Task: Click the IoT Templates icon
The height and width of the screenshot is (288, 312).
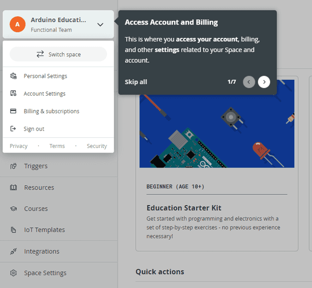Action: (x=13, y=230)
